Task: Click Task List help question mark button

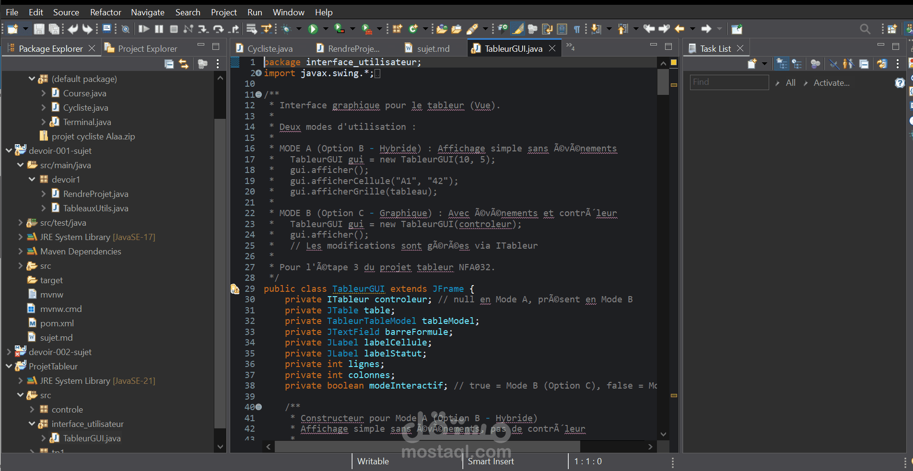Action: point(900,83)
